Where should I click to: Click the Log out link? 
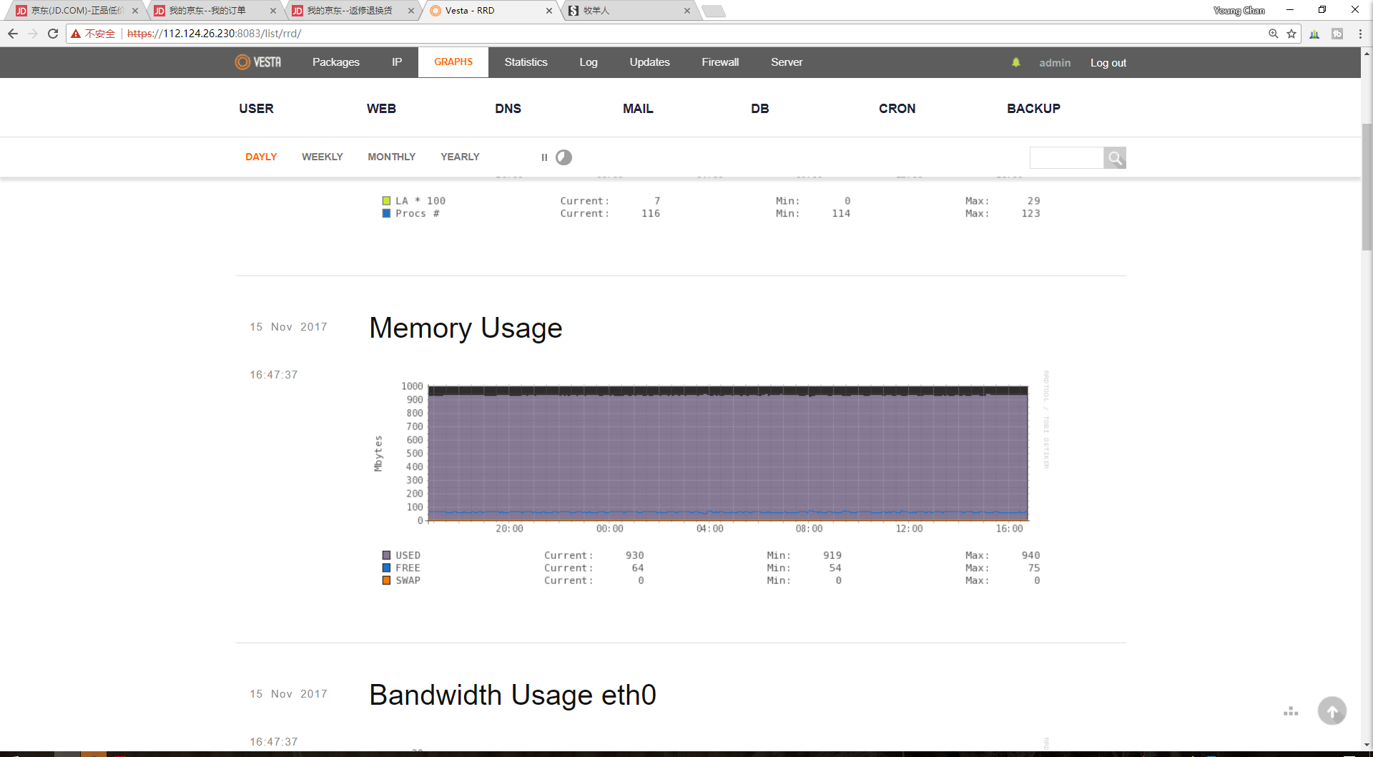pos(1108,63)
